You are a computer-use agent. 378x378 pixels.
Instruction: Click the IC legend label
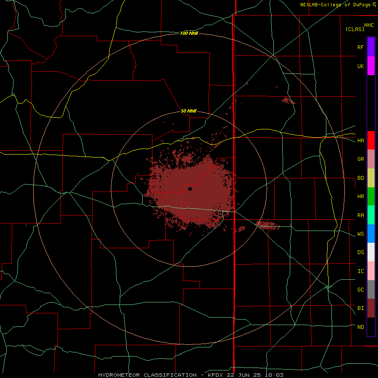(360, 271)
